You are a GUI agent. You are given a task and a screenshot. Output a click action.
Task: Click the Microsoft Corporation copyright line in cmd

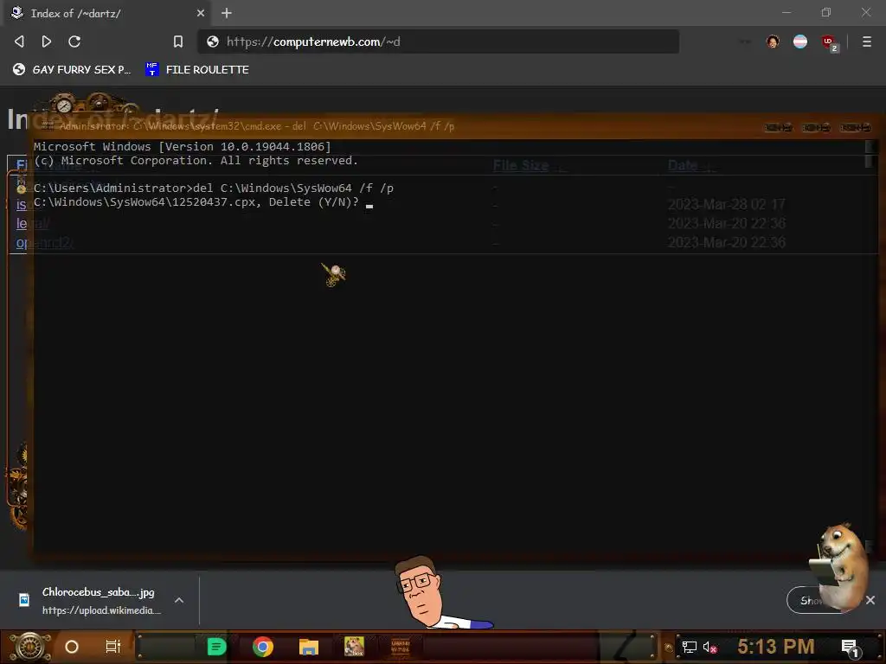[196, 161]
